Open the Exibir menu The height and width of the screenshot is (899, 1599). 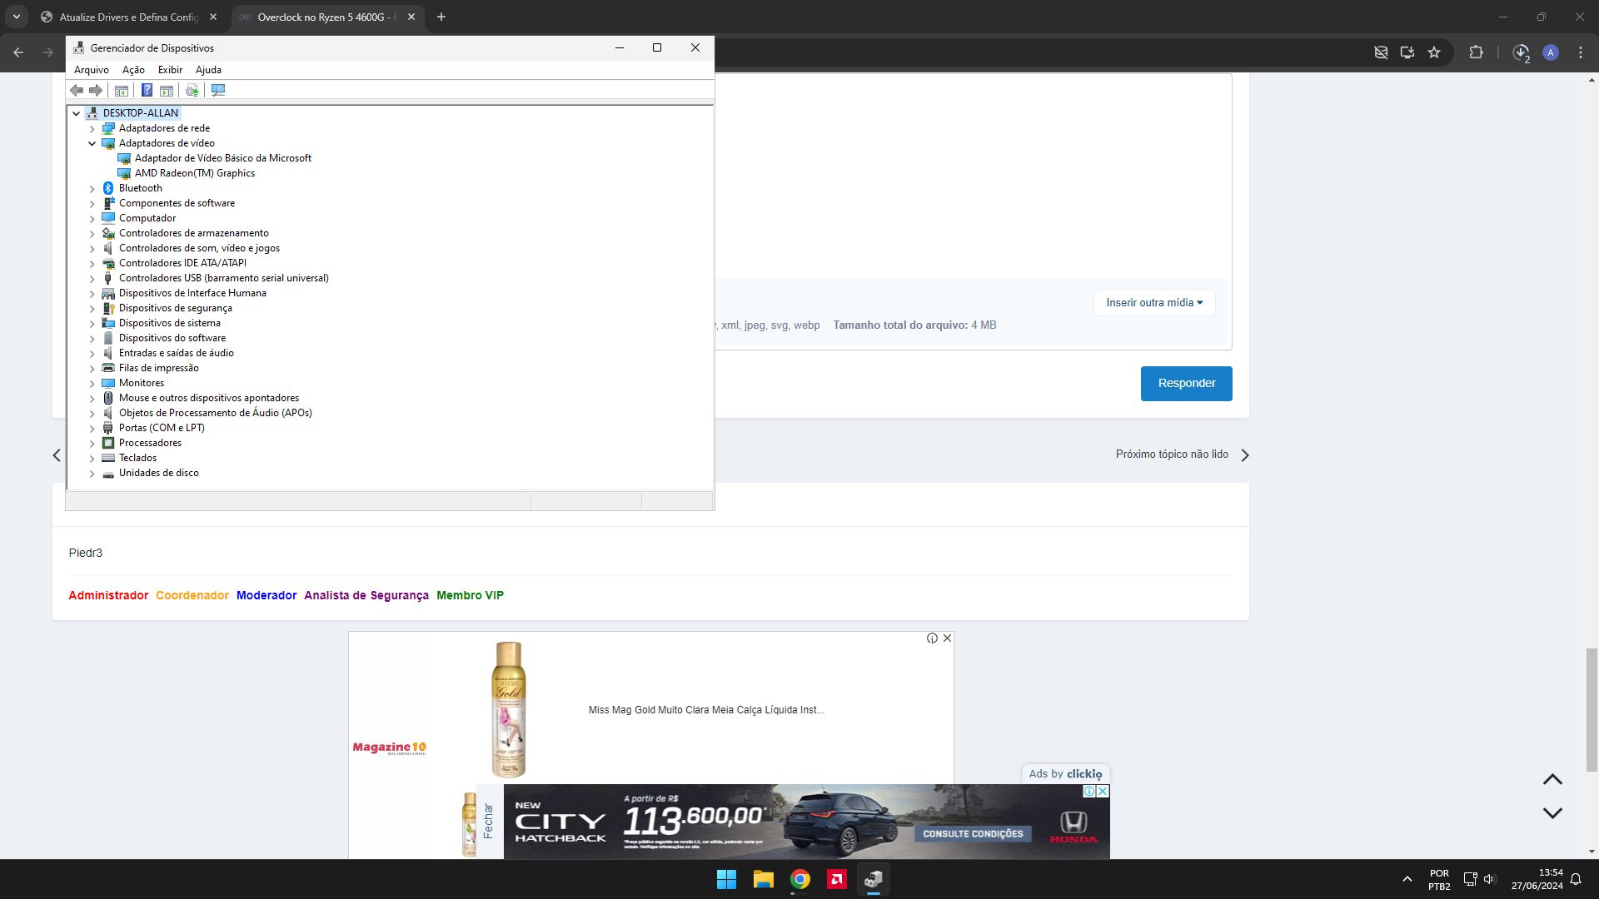tap(170, 70)
